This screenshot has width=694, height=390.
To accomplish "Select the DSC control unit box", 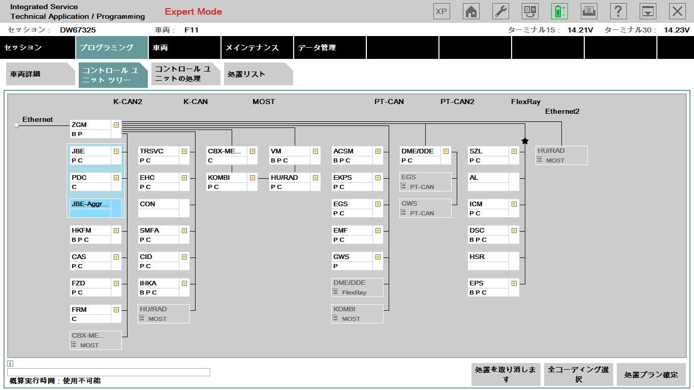I will click(488, 235).
